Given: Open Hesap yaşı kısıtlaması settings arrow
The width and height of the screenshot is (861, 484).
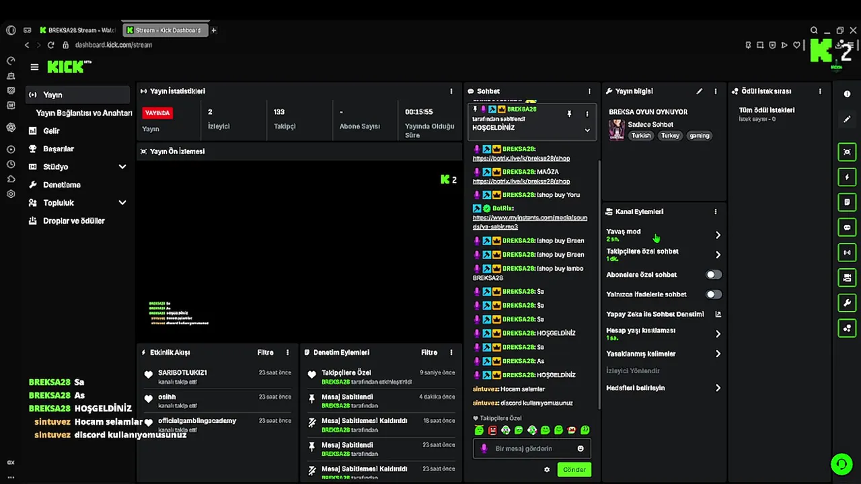Looking at the screenshot, I should pos(718,333).
